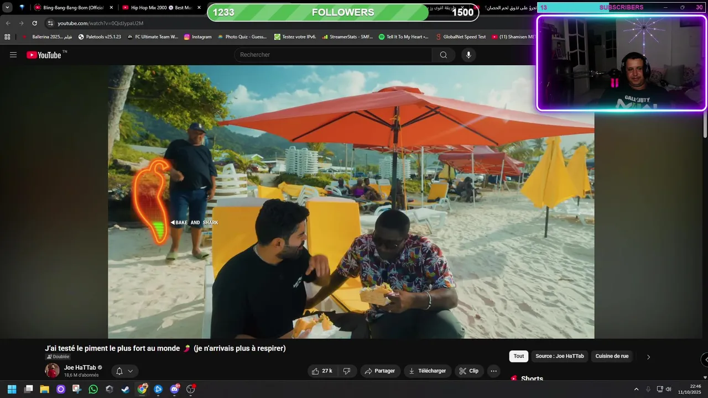Select the Source : Joe HaTTab chip

pos(560,357)
